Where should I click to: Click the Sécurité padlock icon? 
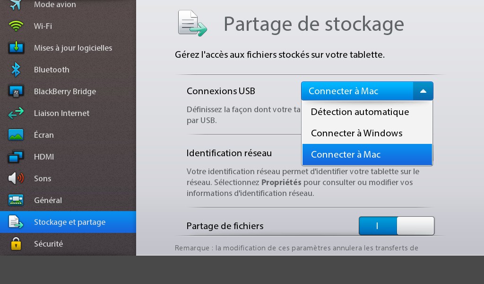point(16,243)
